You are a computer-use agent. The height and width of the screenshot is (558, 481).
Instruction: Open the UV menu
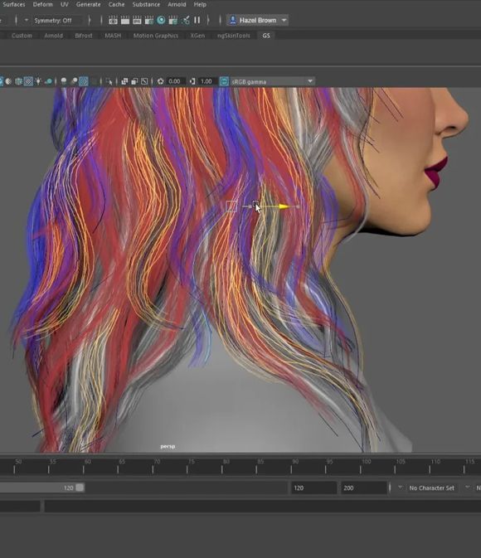(x=65, y=5)
